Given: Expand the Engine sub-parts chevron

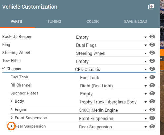Looking at the screenshot, I should point(11,109).
